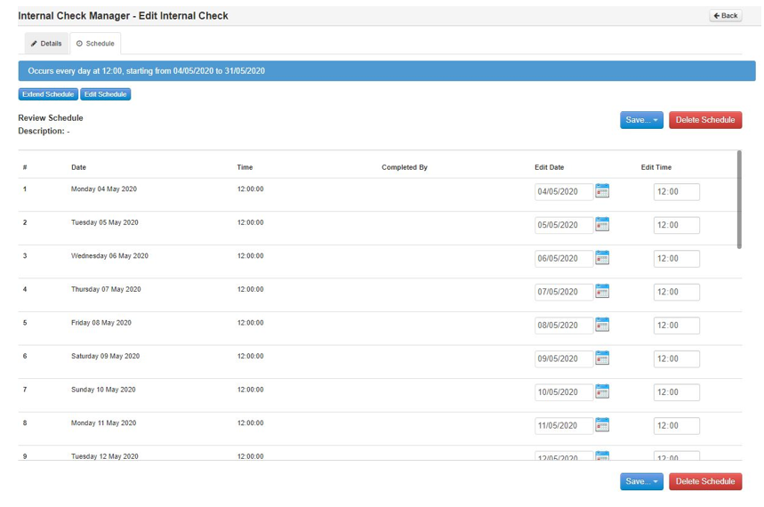Viewport: 764px width, 507px height.
Task: Click the Edit Schedule button
Action: point(105,94)
